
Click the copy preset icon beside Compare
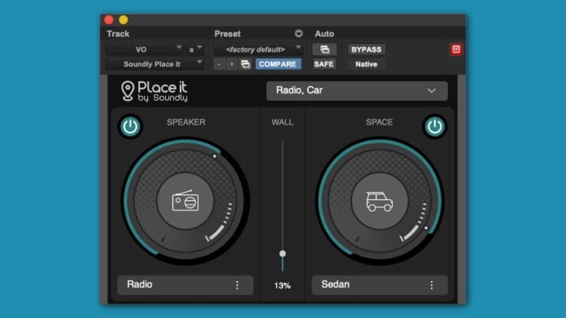tap(245, 64)
